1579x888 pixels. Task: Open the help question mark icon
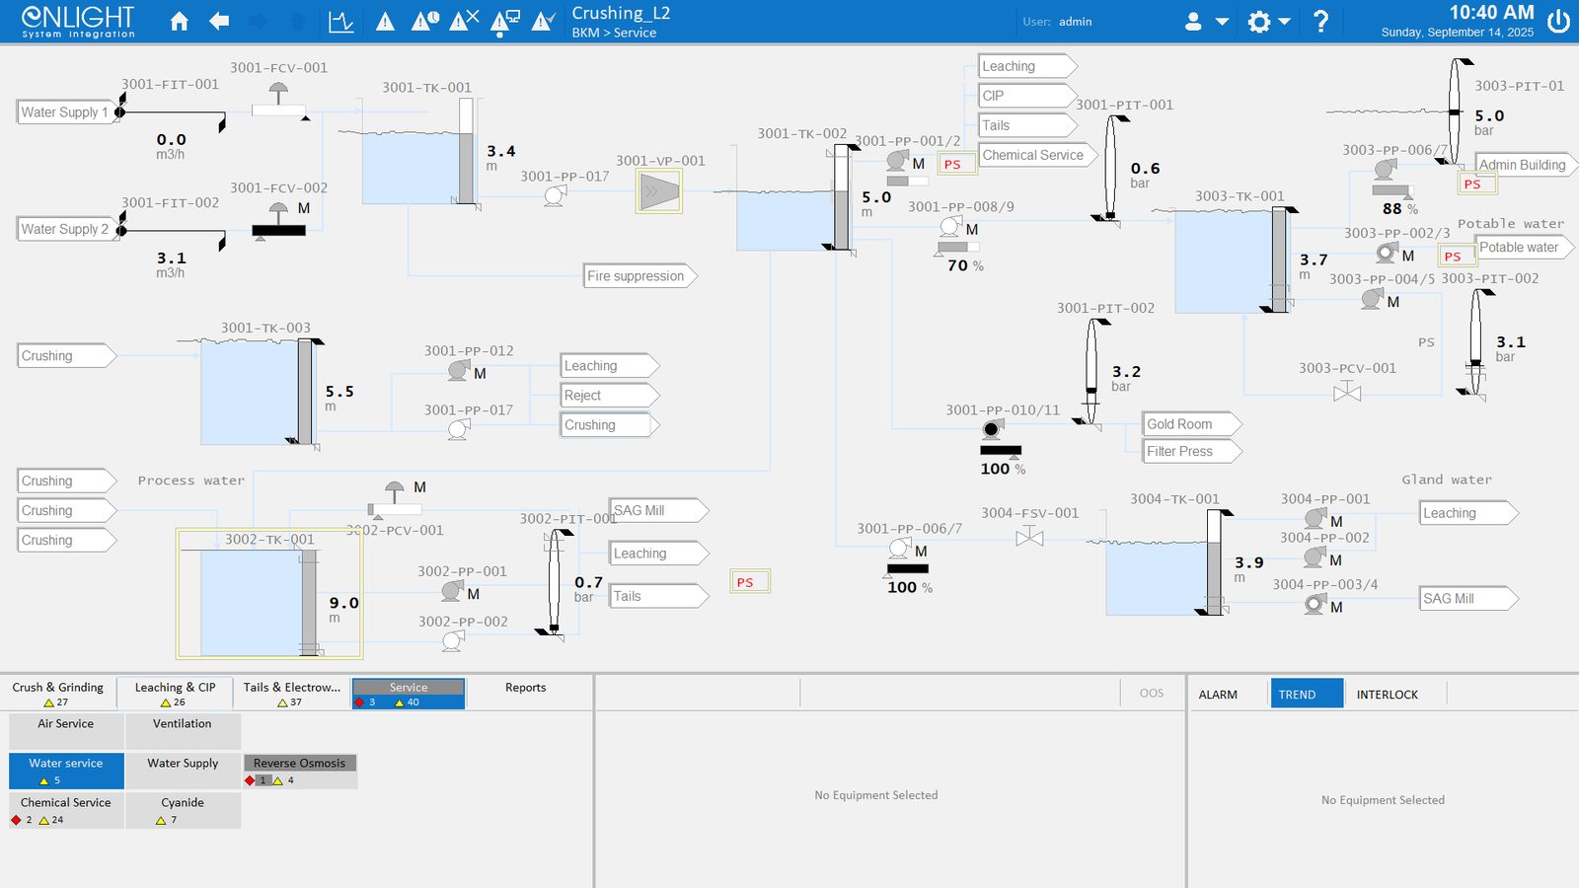pyautogui.click(x=1320, y=21)
